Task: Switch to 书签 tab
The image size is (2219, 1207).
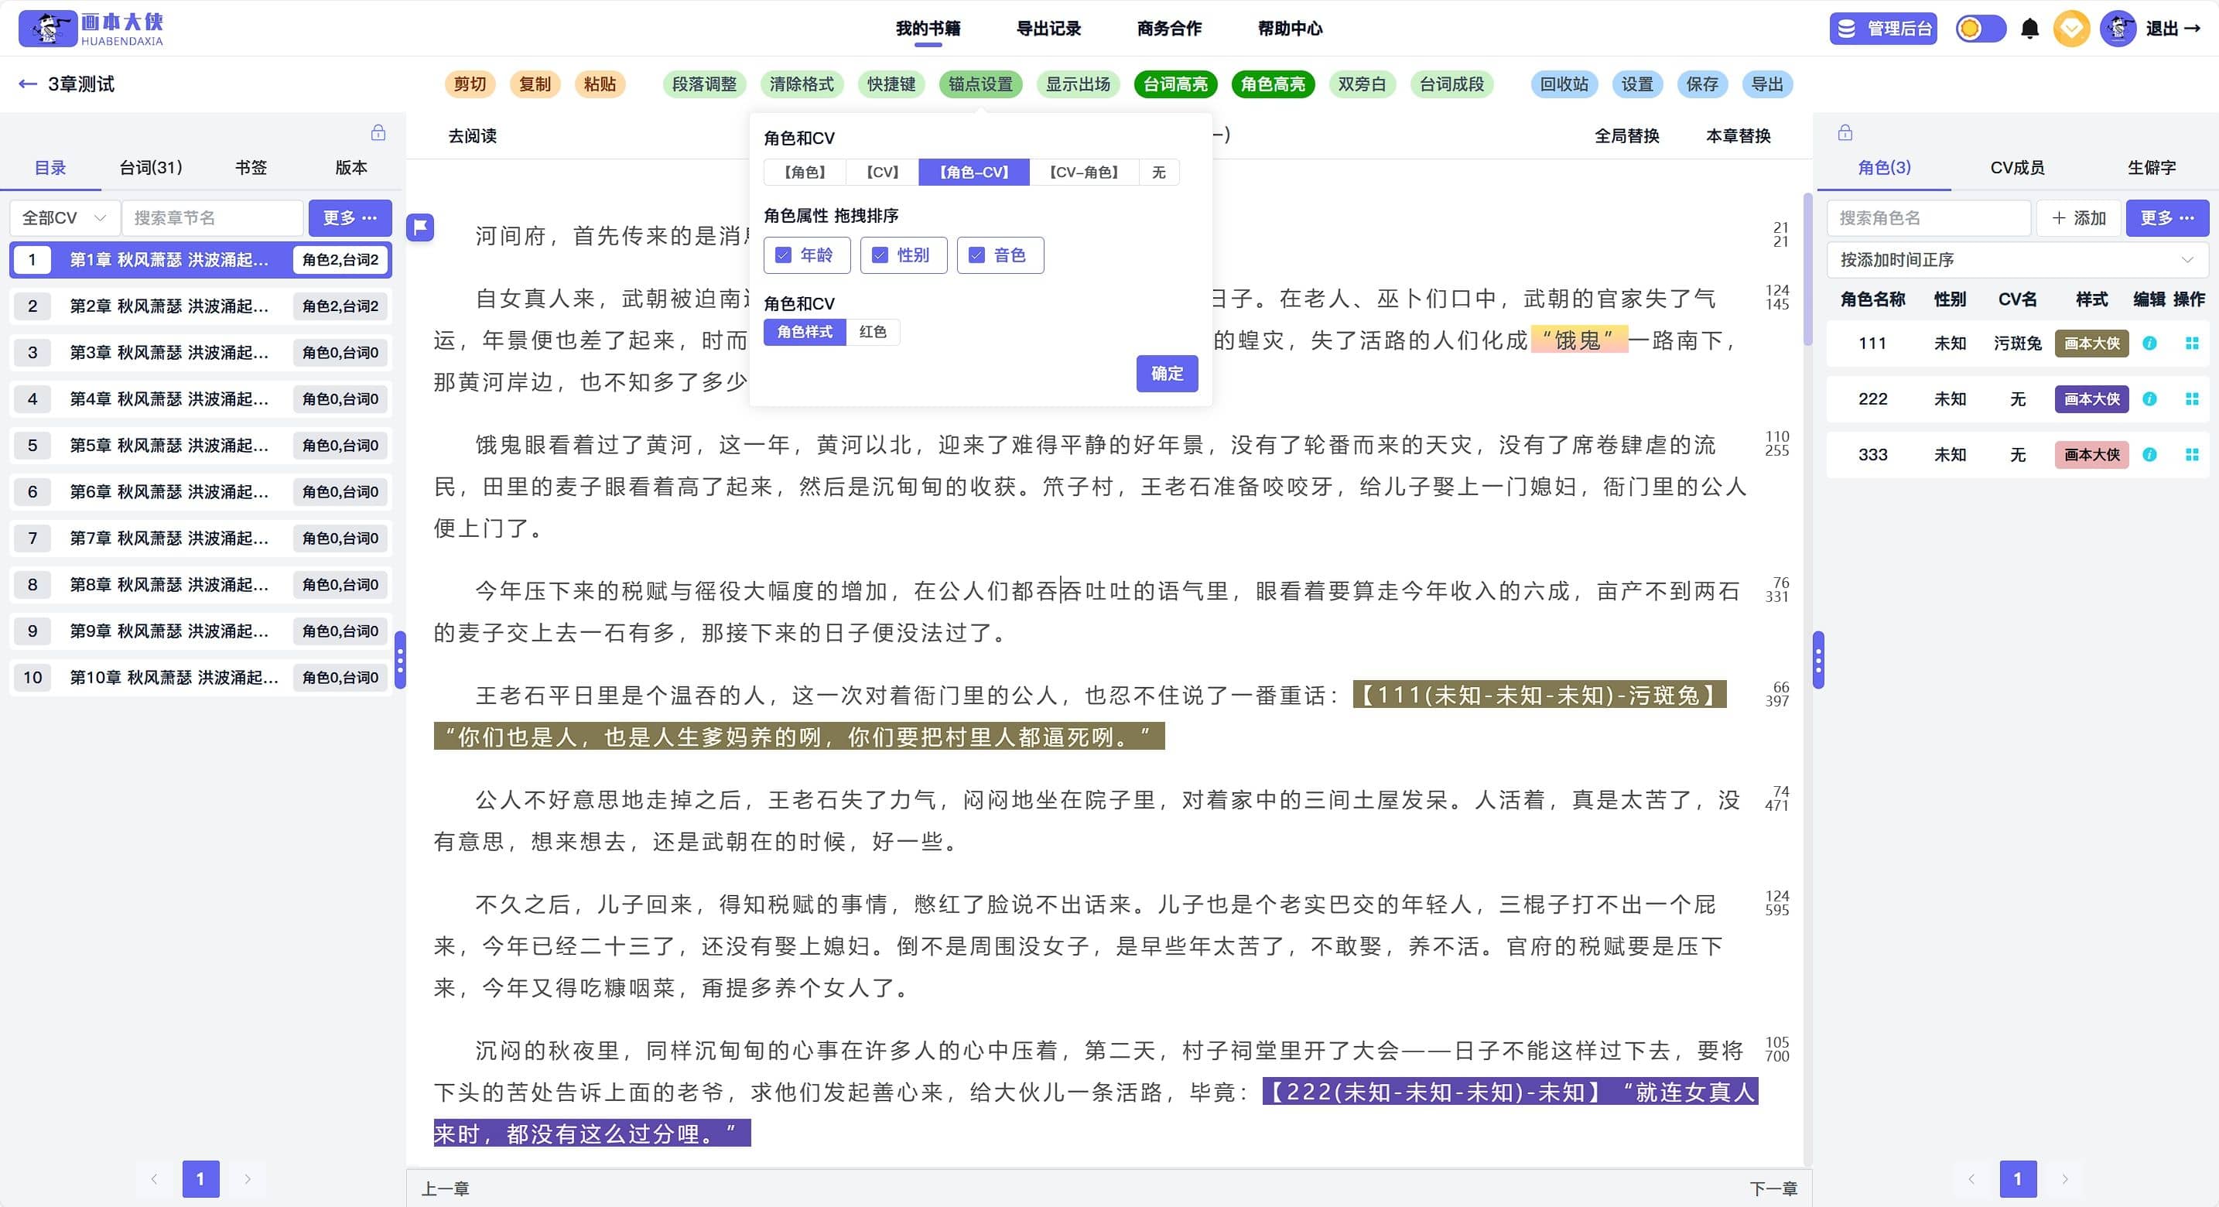Action: pos(251,167)
